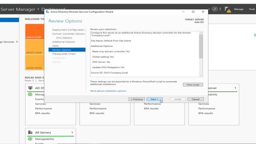
Task: Maximize the configuration wizard window
Action: pos(193,12)
